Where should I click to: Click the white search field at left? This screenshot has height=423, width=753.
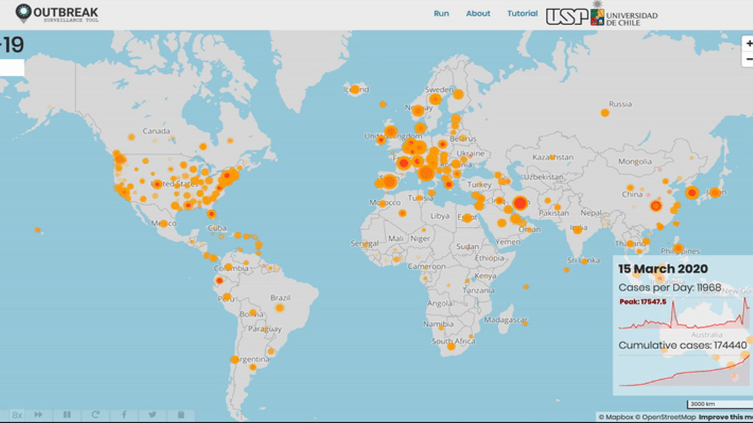pos(12,68)
